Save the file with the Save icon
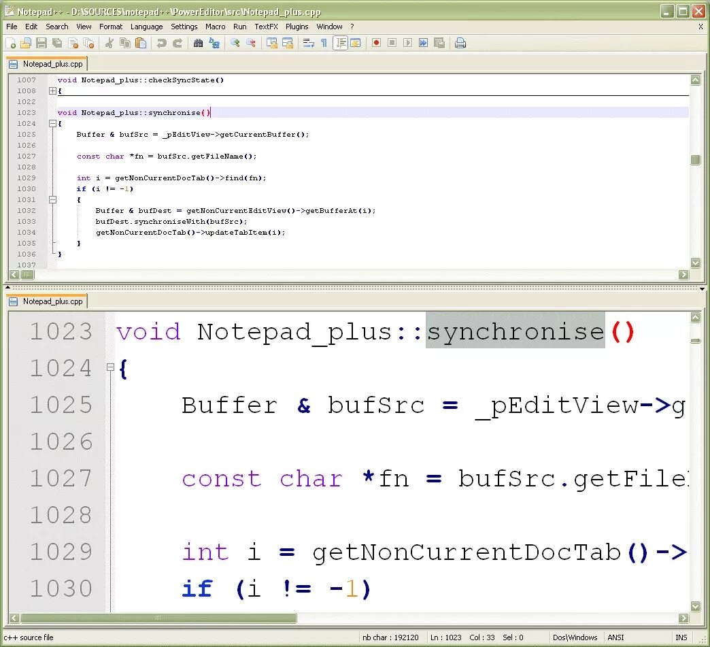710x647 pixels. coord(41,44)
